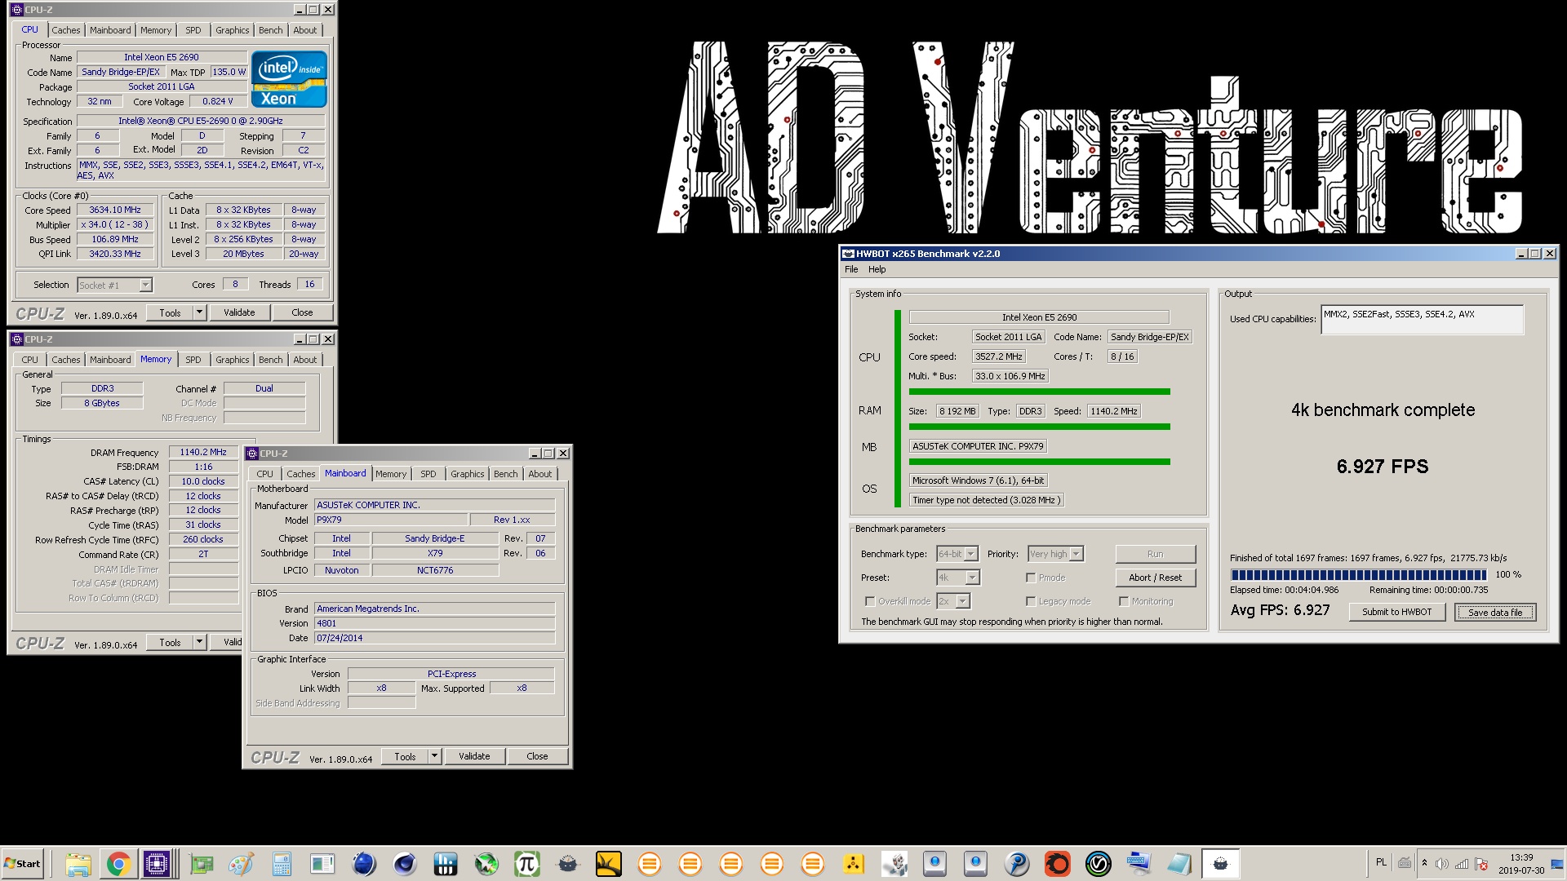
Task: Open Paint from the taskbar
Action: 241,864
